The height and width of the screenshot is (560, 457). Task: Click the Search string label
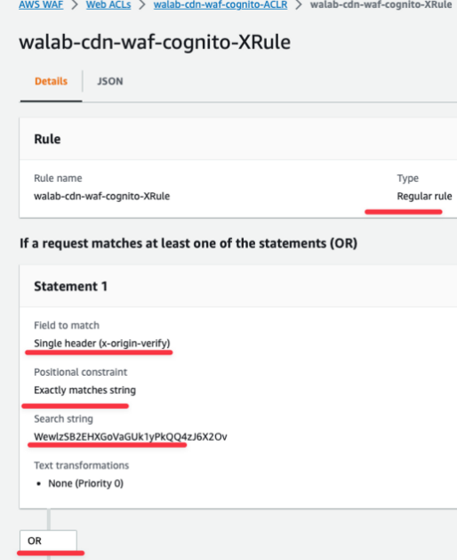pyautogui.click(x=63, y=419)
